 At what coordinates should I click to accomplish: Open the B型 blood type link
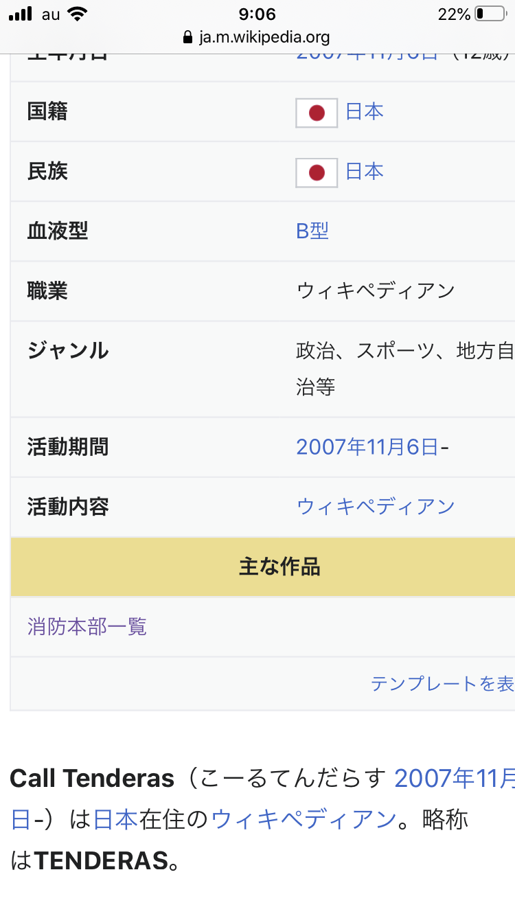[312, 231]
